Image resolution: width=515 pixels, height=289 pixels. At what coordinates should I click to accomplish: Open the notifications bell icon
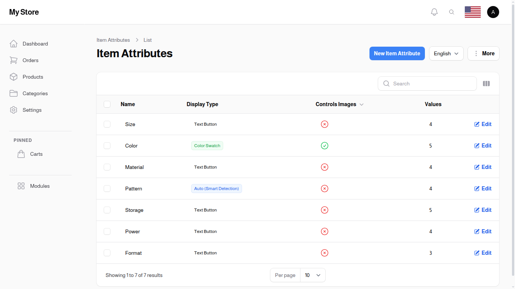tap(434, 12)
